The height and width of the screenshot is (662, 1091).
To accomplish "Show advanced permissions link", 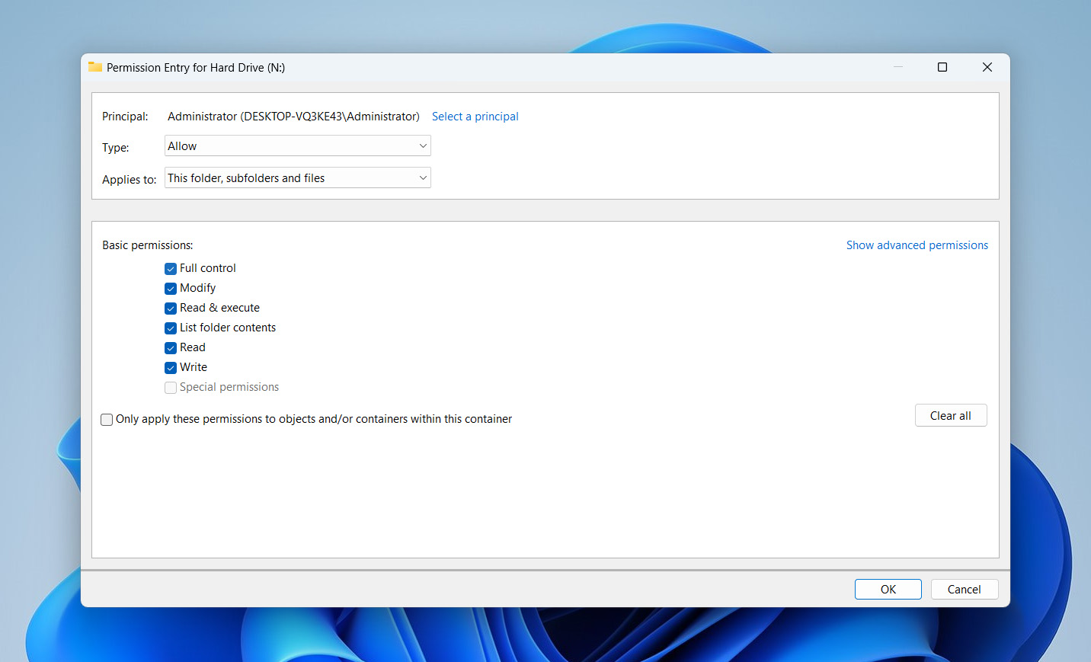I will tap(917, 245).
